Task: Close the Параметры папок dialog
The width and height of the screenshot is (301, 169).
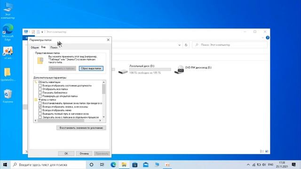Action: pos(108,40)
